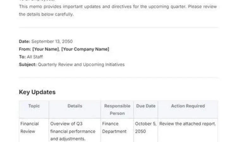237x142 pixels.
Task: Click the Review the attached report cell
Action: 187,124
